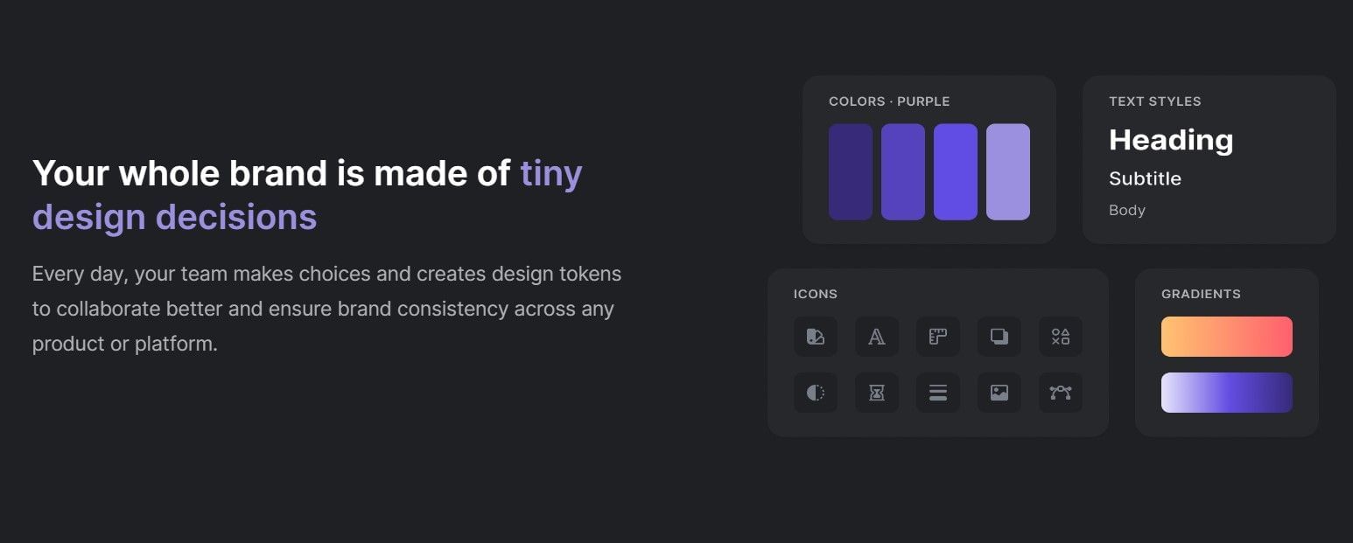Select the color palette icon
This screenshot has height=543, width=1353.
pos(815,337)
